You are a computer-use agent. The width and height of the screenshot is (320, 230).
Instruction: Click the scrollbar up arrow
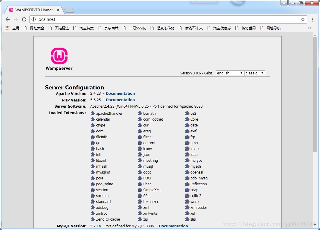(x=315, y=35)
